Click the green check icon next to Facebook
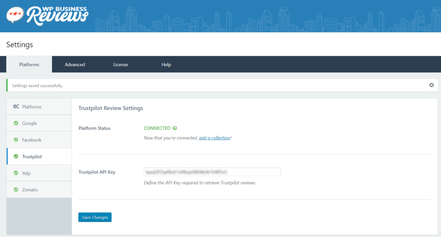 click(x=16, y=139)
